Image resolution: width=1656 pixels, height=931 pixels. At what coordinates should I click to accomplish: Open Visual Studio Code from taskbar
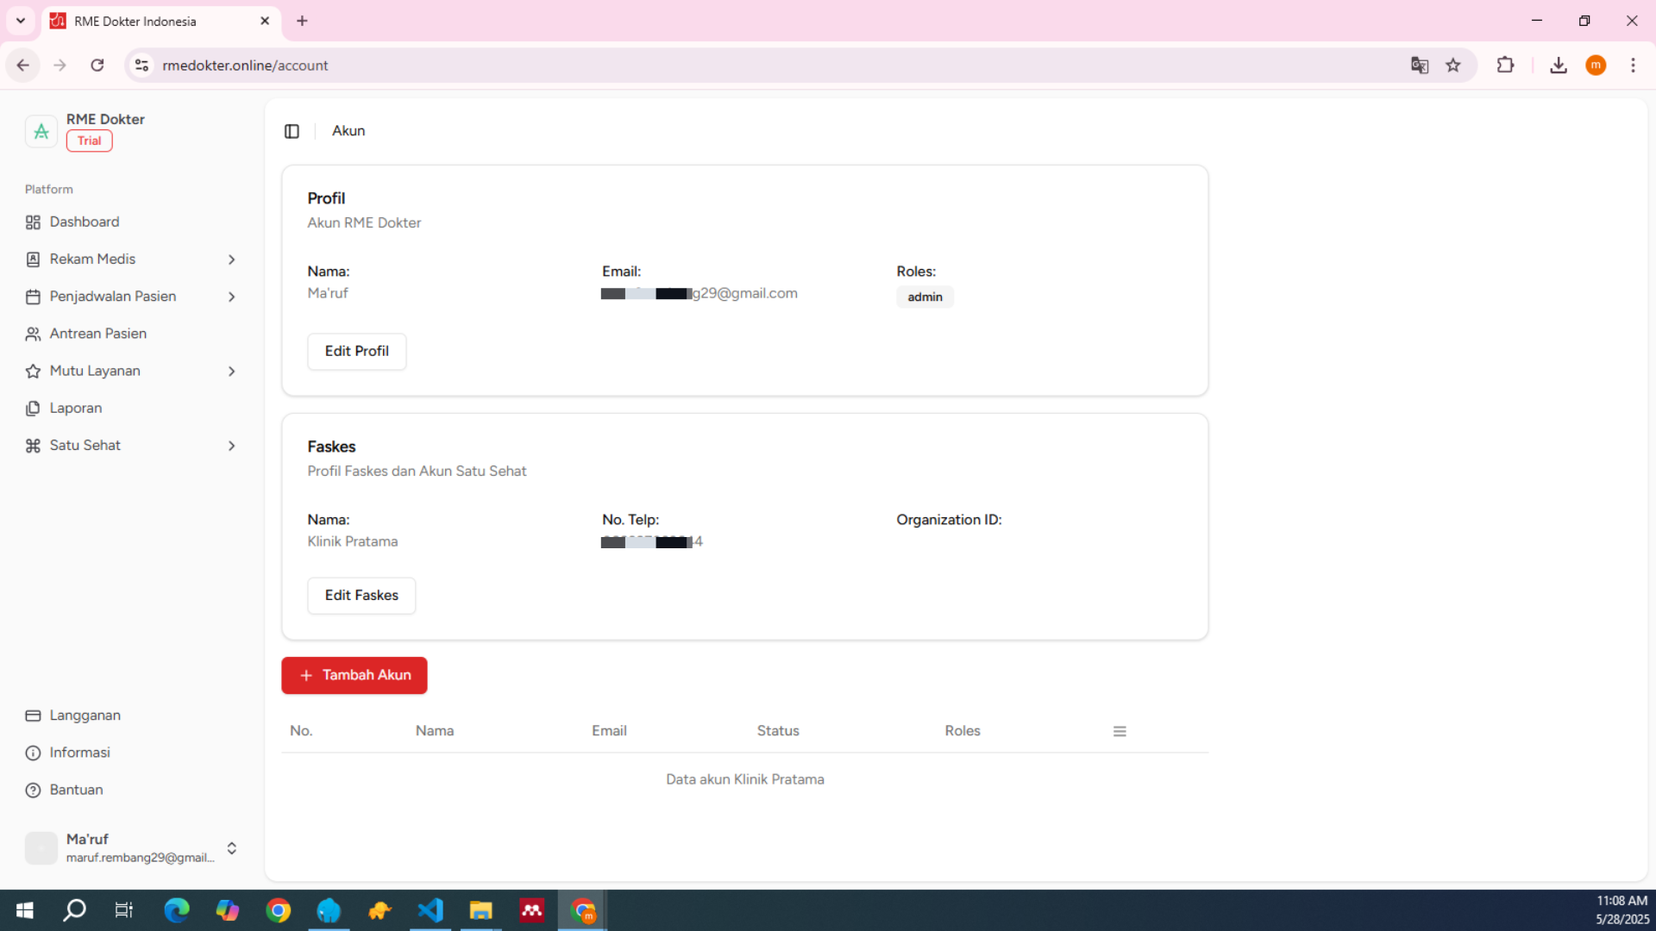tap(430, 910)
